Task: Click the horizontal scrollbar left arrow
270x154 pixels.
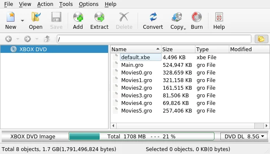Action: [x=113, y=126]
